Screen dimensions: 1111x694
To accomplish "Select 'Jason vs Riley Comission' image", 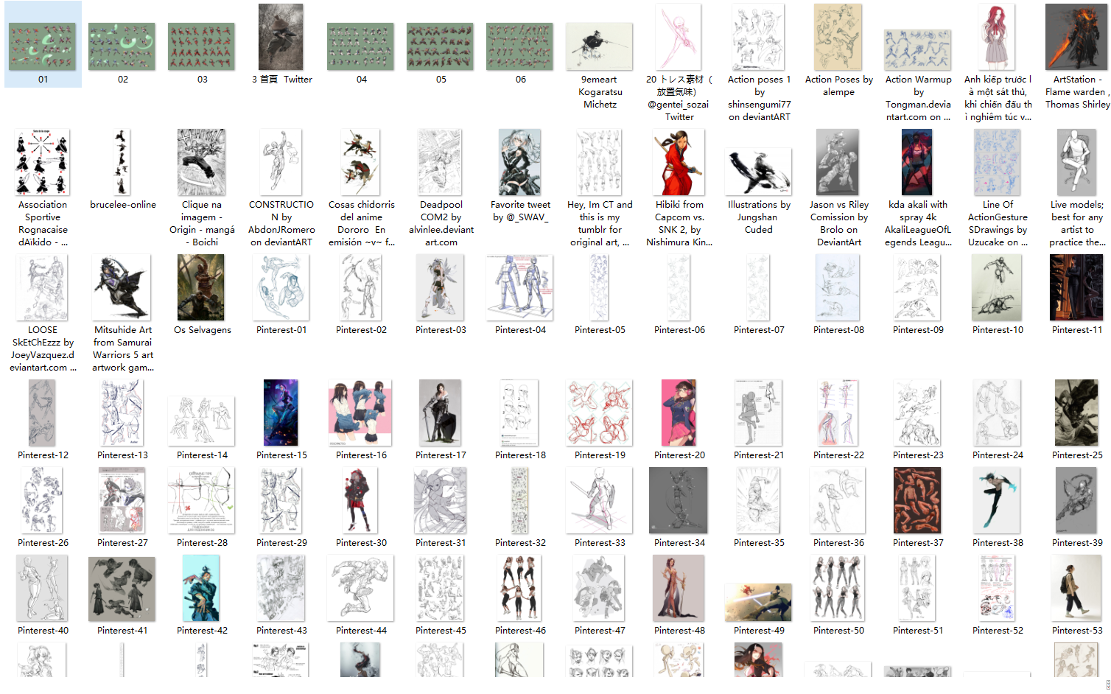I will point(838,162).
